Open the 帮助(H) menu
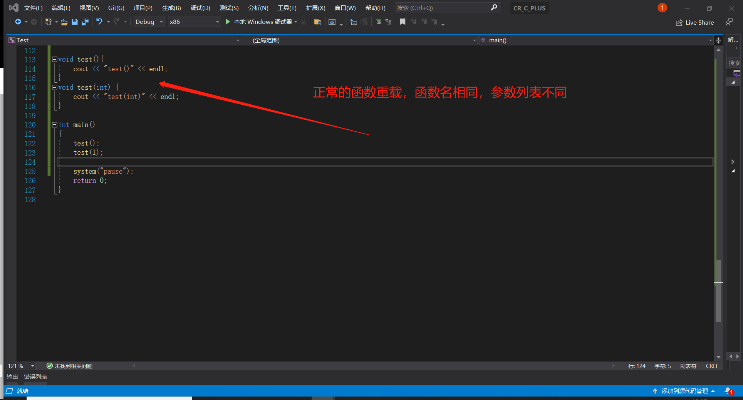The image size is (743, 400). (375, 8)
